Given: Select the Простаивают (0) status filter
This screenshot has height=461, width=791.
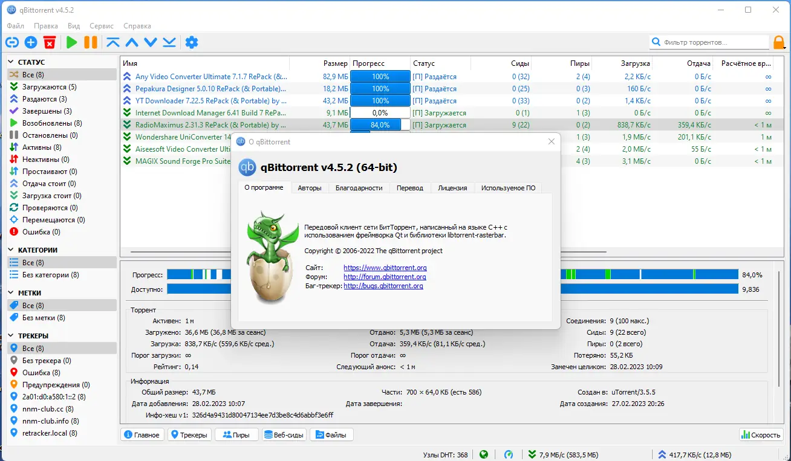Looking at the screenshot, I should [x=62, y=172].
